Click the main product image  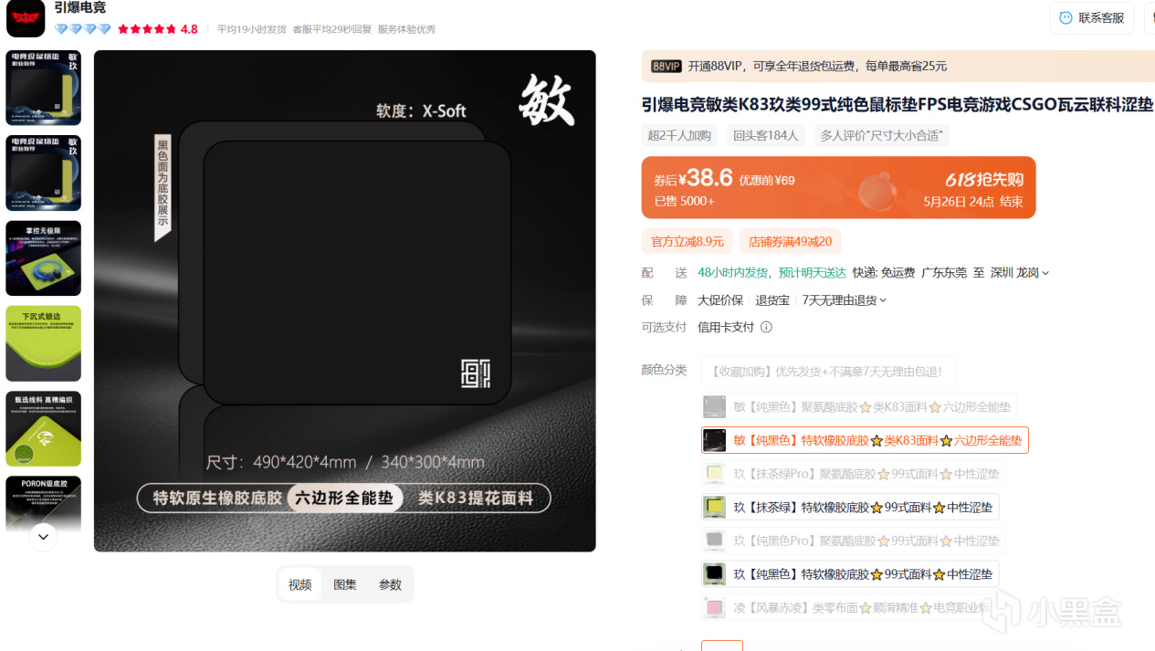pos(344,300)
